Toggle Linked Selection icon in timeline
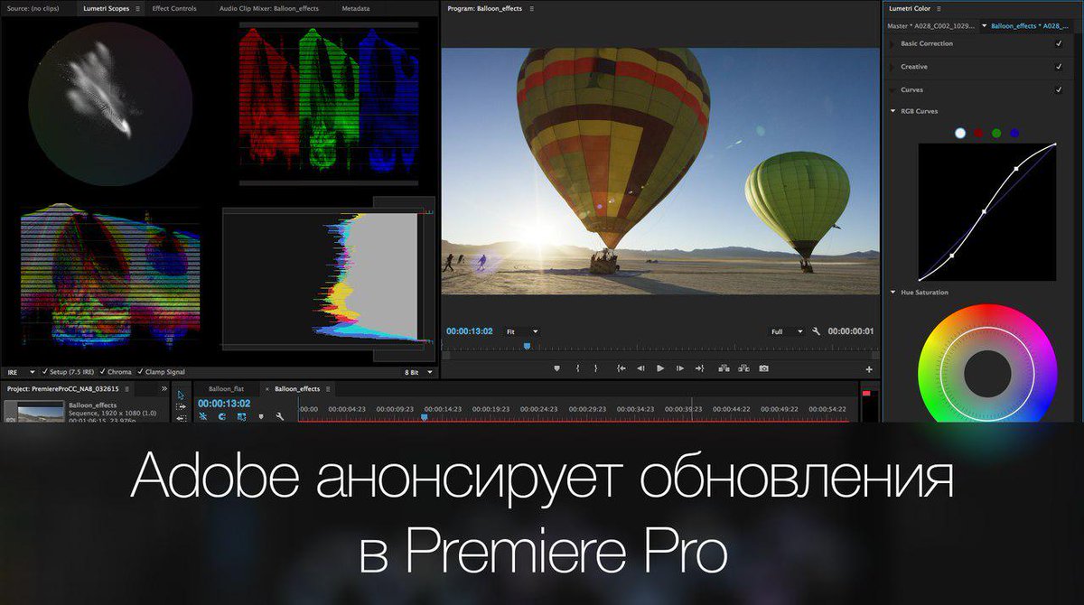Image resolution: width=1084 pixels, height=605 pixels. click(x=242, y=416)
